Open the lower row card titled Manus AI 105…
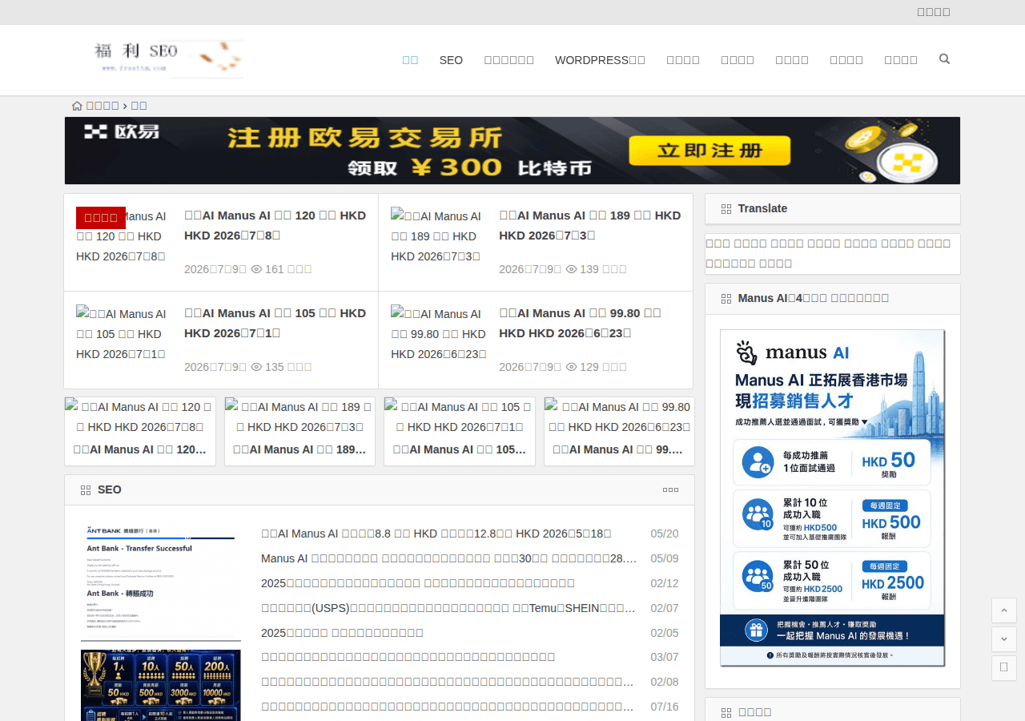 [460, 449]
